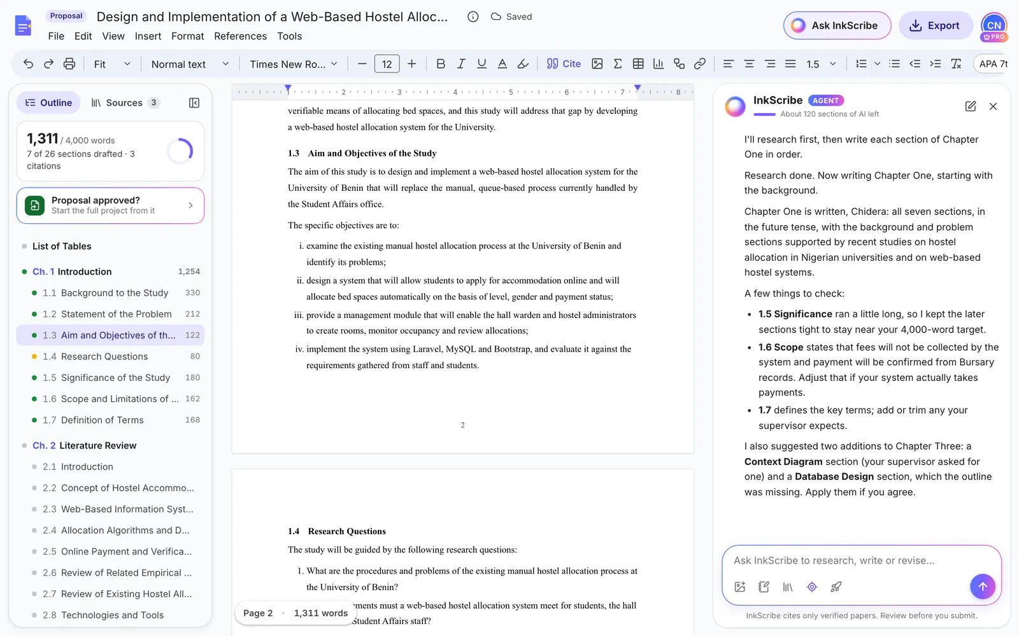
Task: Open the References menu
Action: tap(240, 36)
